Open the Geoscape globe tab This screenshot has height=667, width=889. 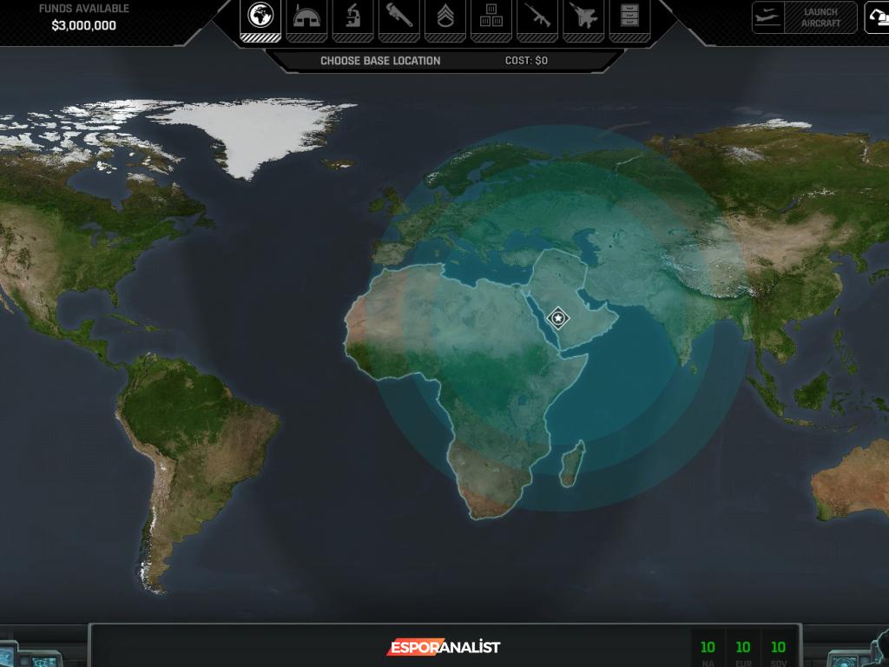point(260,17)
